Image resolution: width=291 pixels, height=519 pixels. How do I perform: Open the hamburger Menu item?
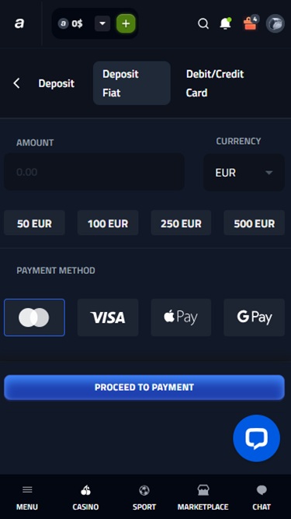(27, 497)
